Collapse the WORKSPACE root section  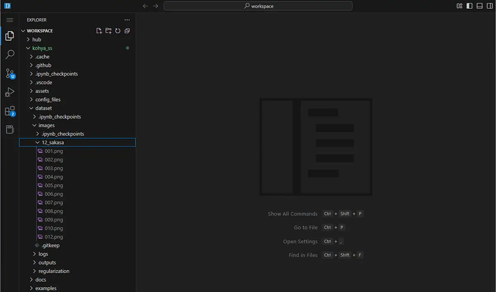pyautogui.click(x=77, y=31)
